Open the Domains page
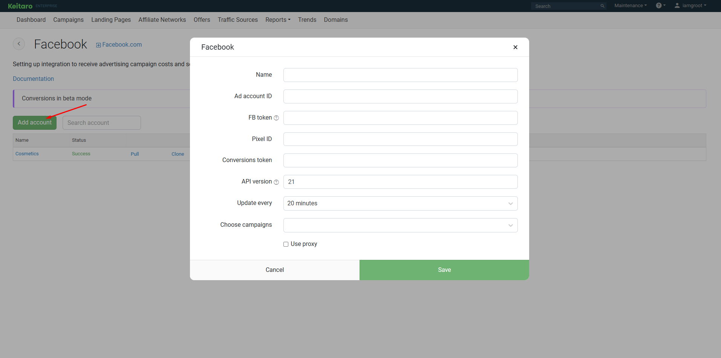Viewport: 721px width, 358px height. 335,20
